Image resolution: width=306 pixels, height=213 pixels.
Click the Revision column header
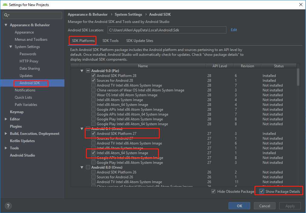coord(247,66)
